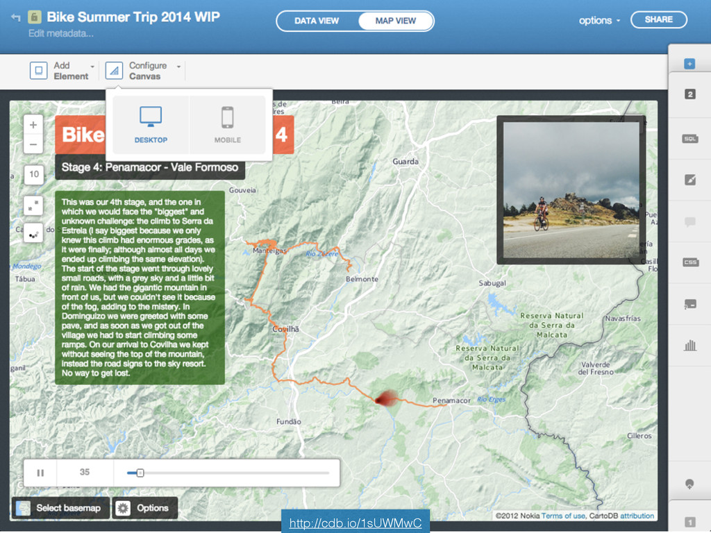
Task: Open Edit metadata link
Action: (61, 33)
